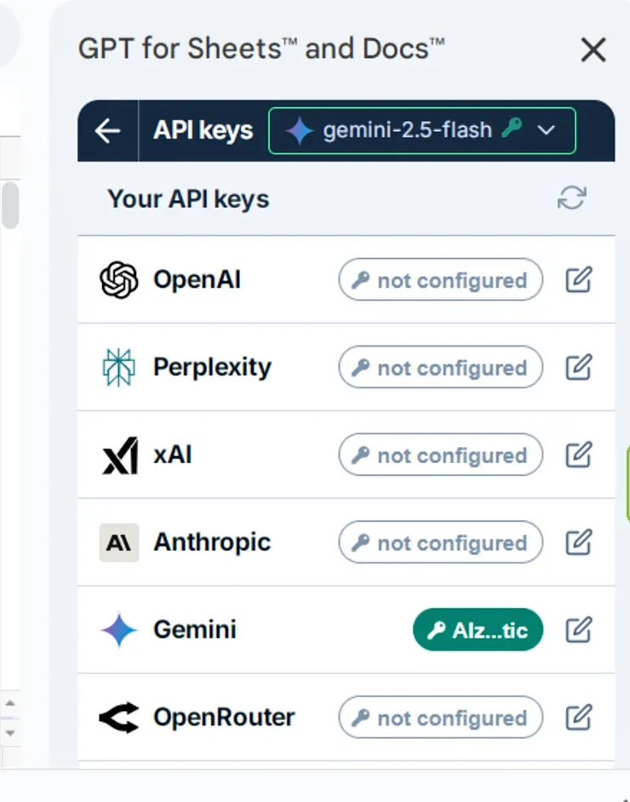630x802 pixels.
Task: Click OpenAI not configured badge
Action: coord(440,280)
